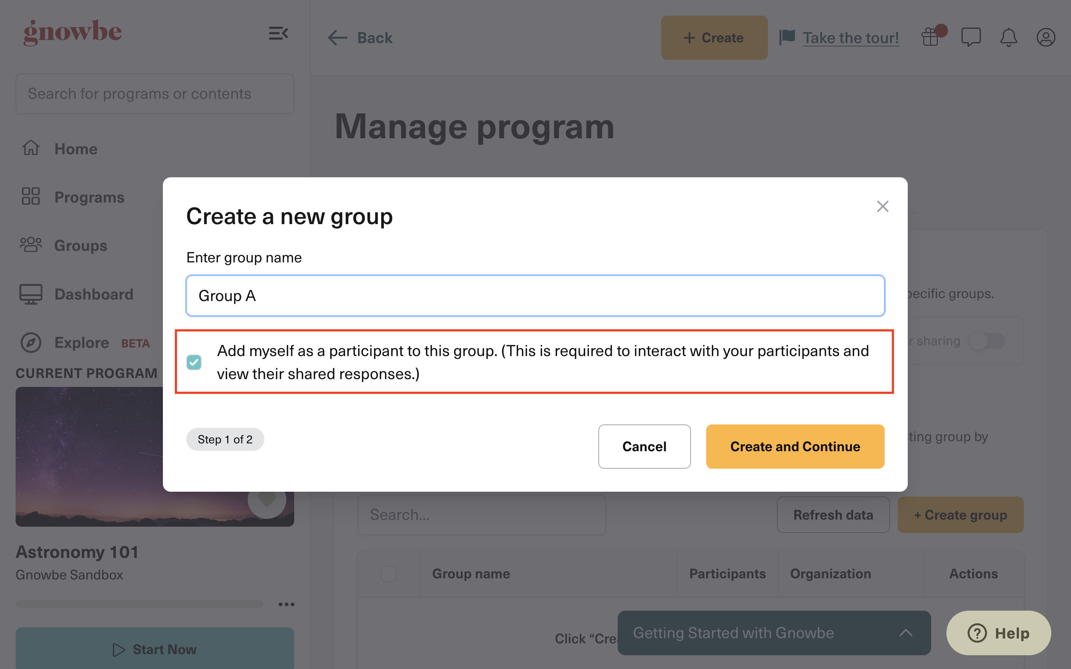Click the groups Search... field
Image resolution: width=1071 pixels, height=669 pixels.
[482, 515]
